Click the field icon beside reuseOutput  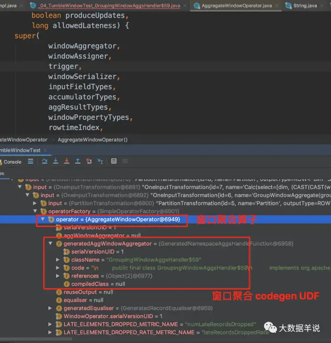59,292
